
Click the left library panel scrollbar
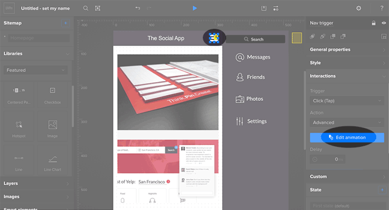(73, 106)
